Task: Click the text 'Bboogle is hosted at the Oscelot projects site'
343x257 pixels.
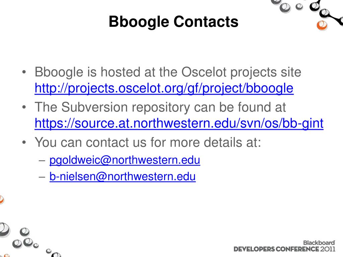Action: 168,72
